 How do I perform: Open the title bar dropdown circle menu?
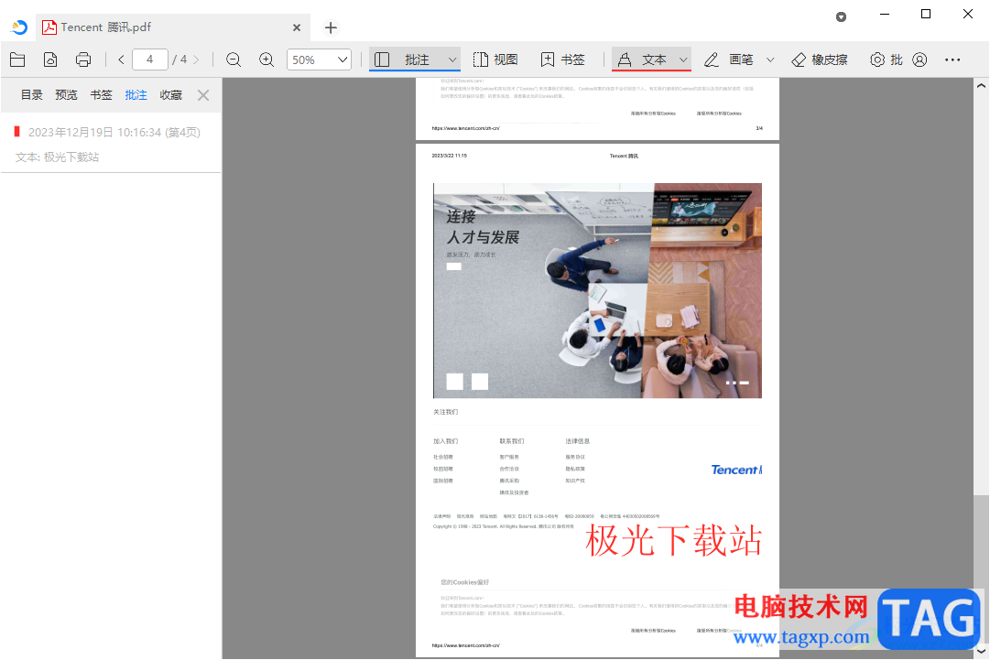(x=841, y=17)
